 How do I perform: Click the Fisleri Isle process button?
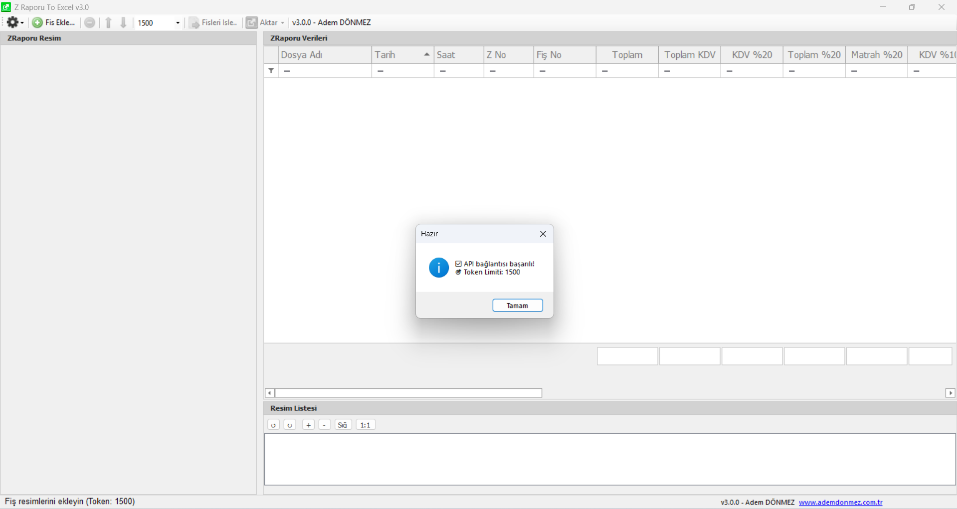pyautogui.click(x=213, y=22)
